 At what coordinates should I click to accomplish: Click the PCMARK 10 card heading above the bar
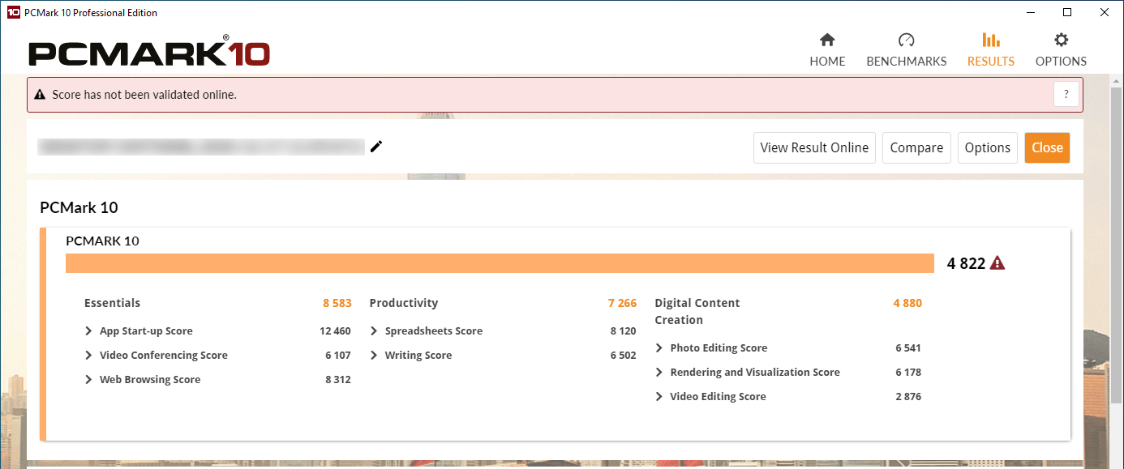point(102,241)
